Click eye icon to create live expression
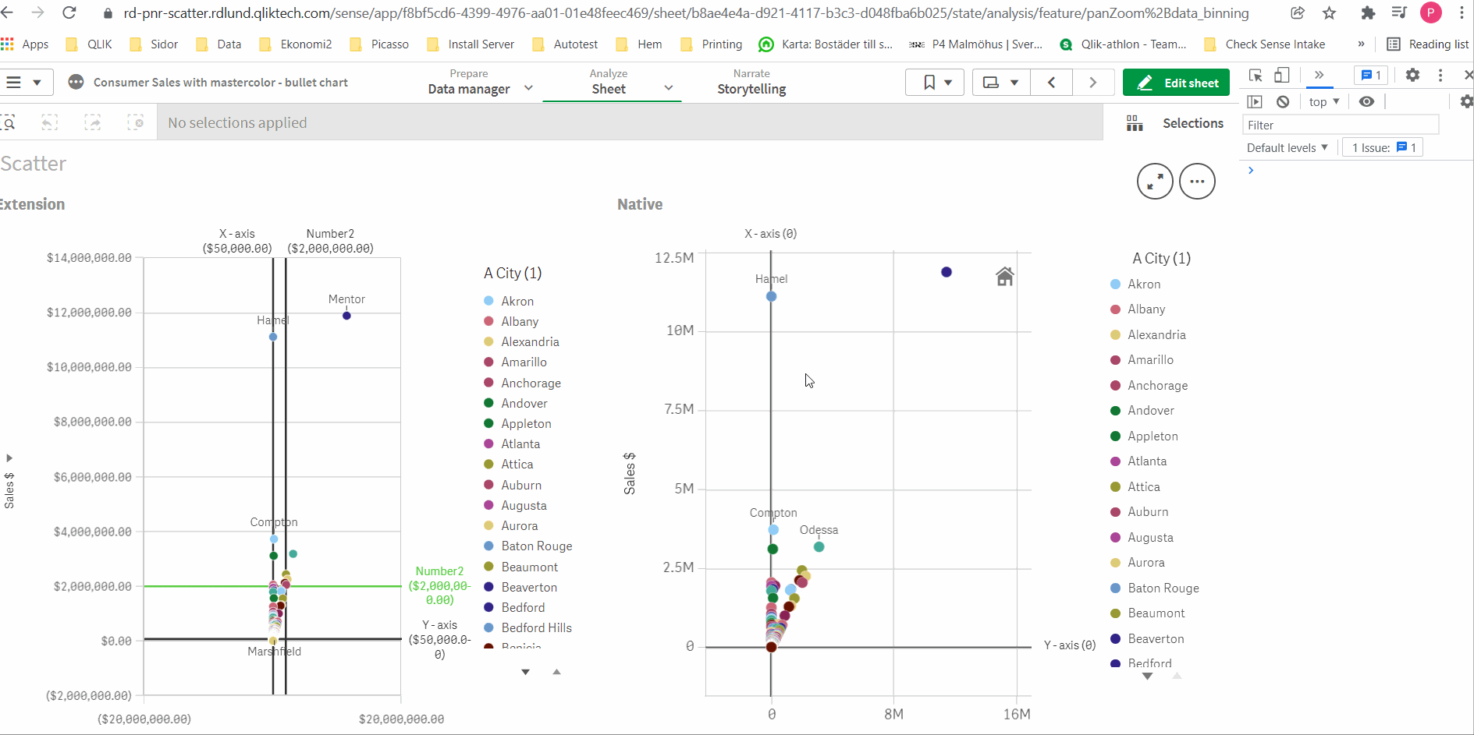Screen dimensions: 1474x735 coord(1366,101)
